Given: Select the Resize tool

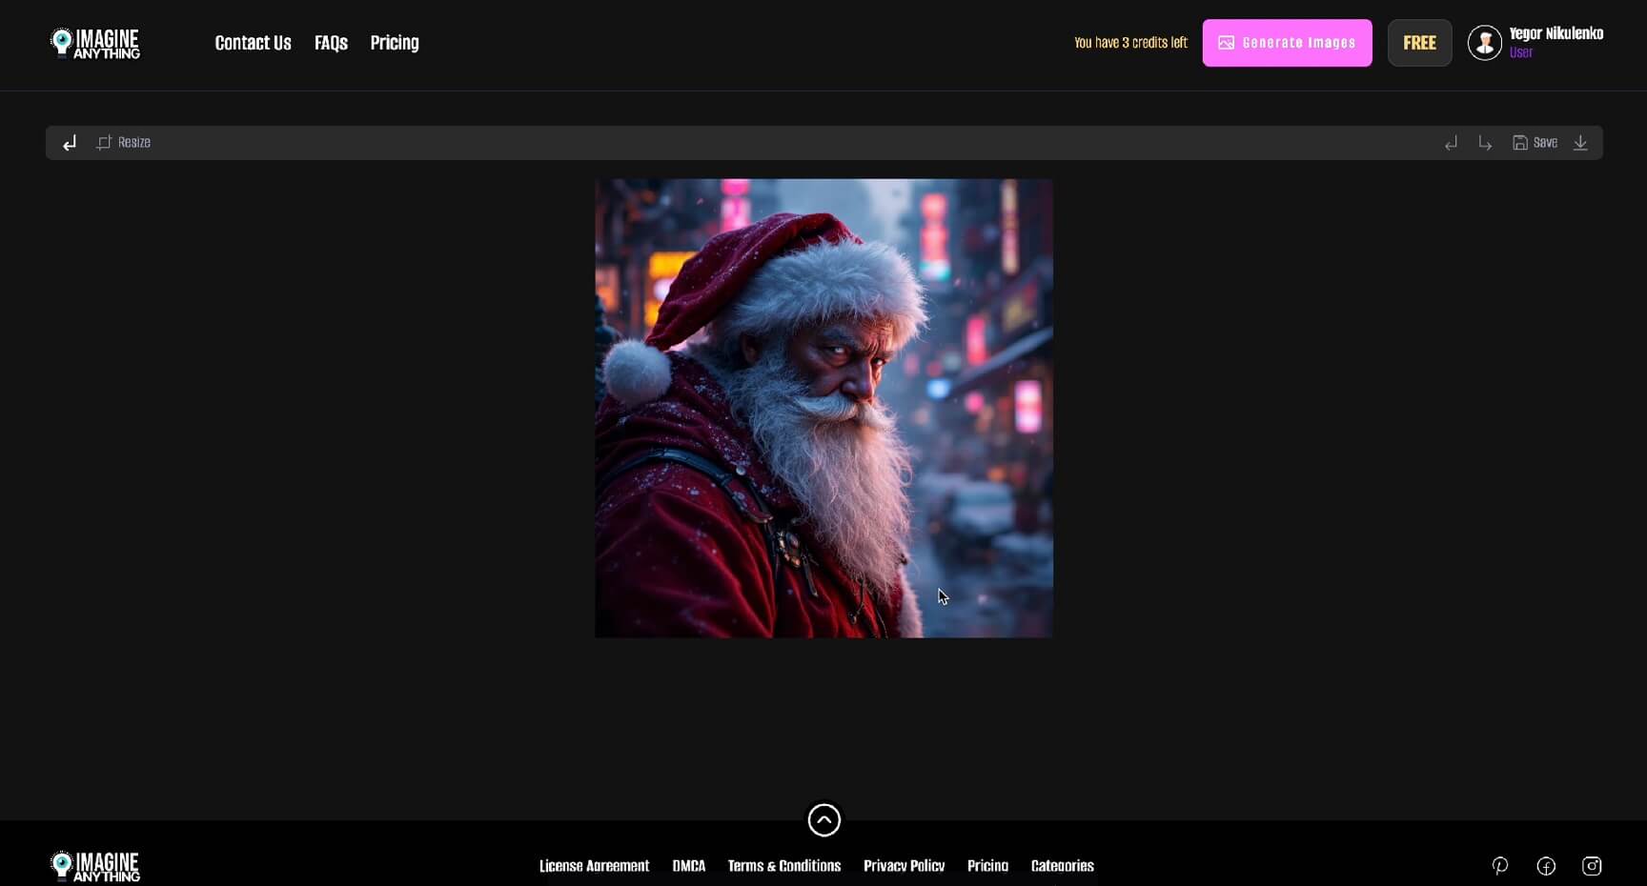Looking at the screenshot, I should pos(124,143).
